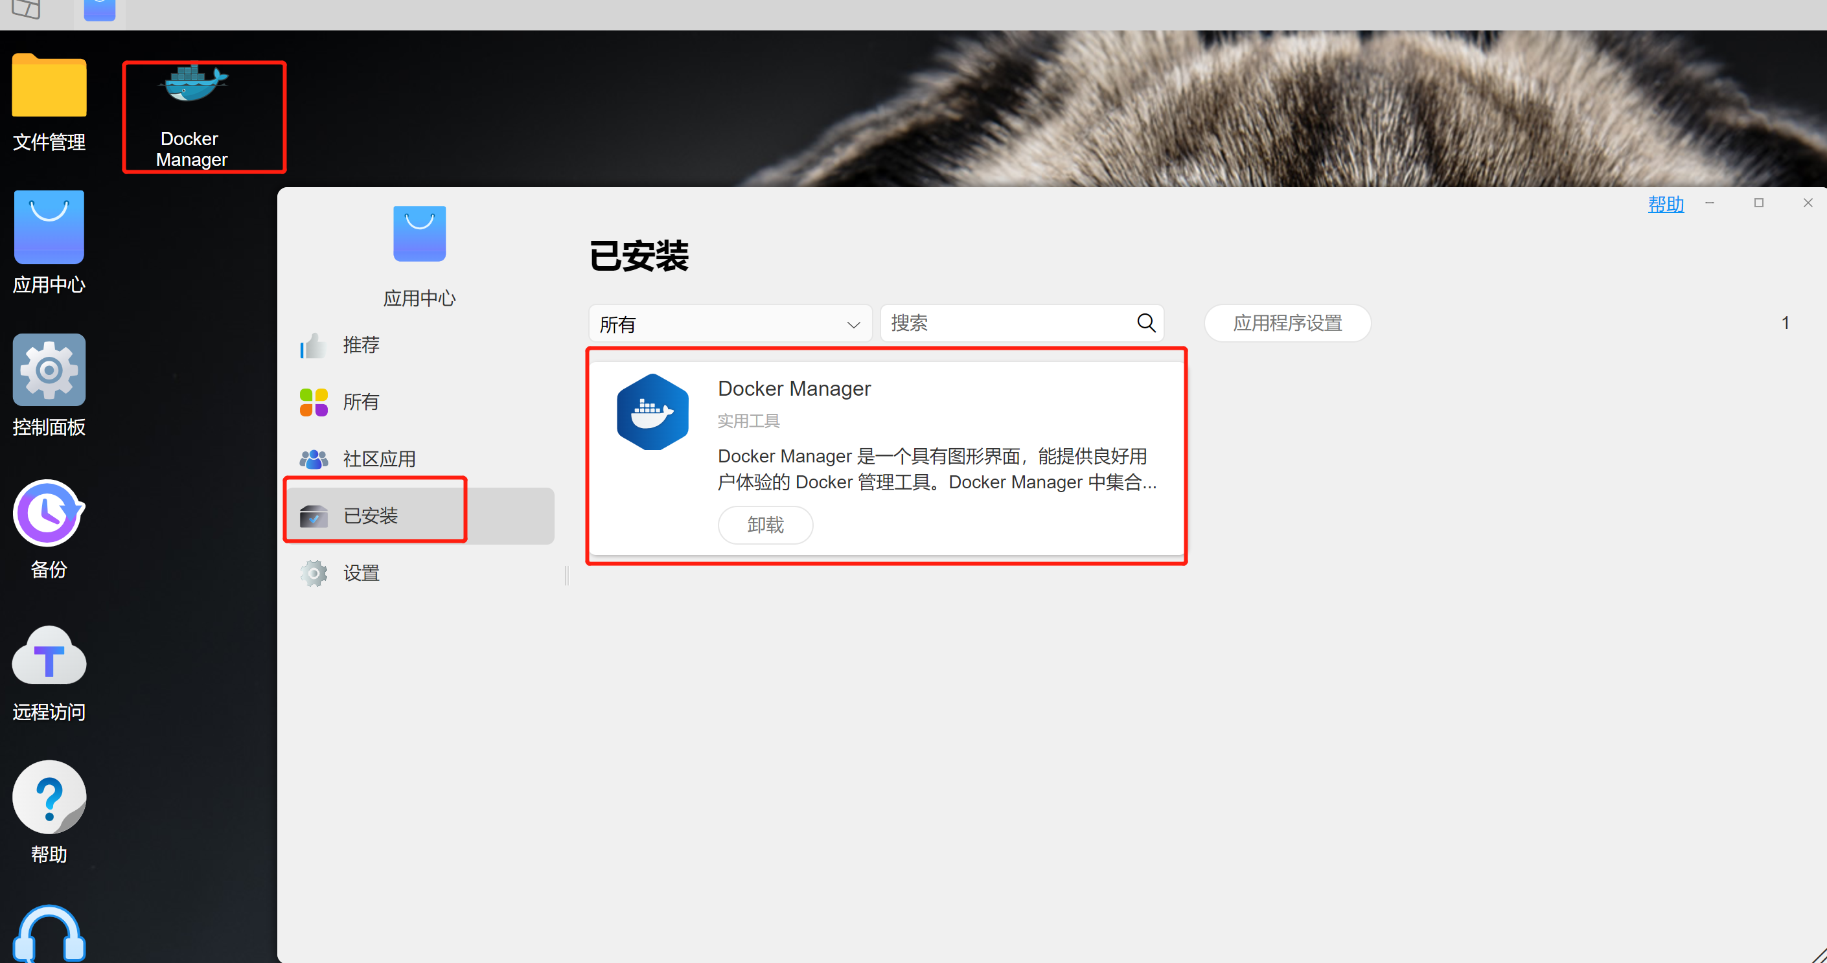The height and width of the screenshot is (963, 1827).
Task: Open the headphone support icon on desktop
Action: [49, 933]
